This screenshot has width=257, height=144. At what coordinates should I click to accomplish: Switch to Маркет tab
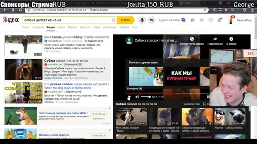pyautogui.click(x=72, y=27)
